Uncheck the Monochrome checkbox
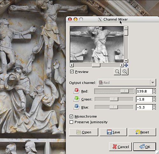 coord(71,116)
